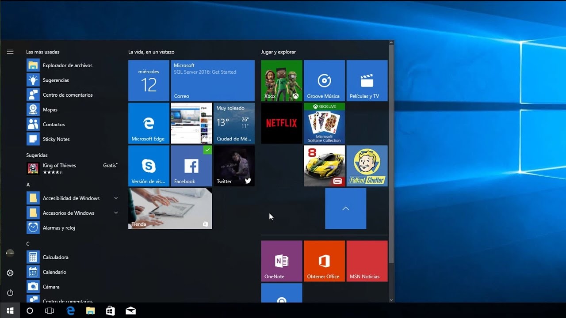The width and height of the screenshot is (566, 318).
Task: Expand the hamburger menu in Start
Action: (10, 52)
